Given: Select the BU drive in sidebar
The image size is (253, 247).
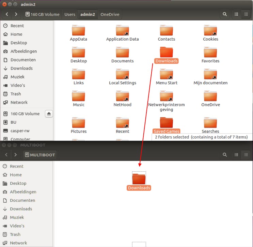Looking at the screenshot, I should pos(27,122).
